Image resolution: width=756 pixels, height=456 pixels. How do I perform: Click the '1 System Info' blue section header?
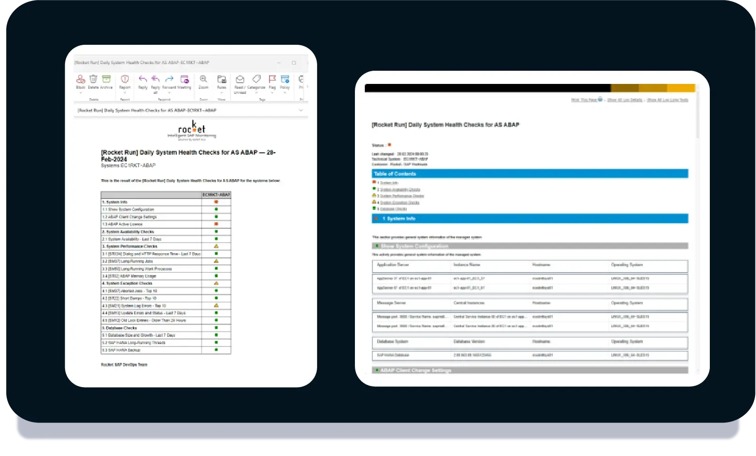point(530,219)
